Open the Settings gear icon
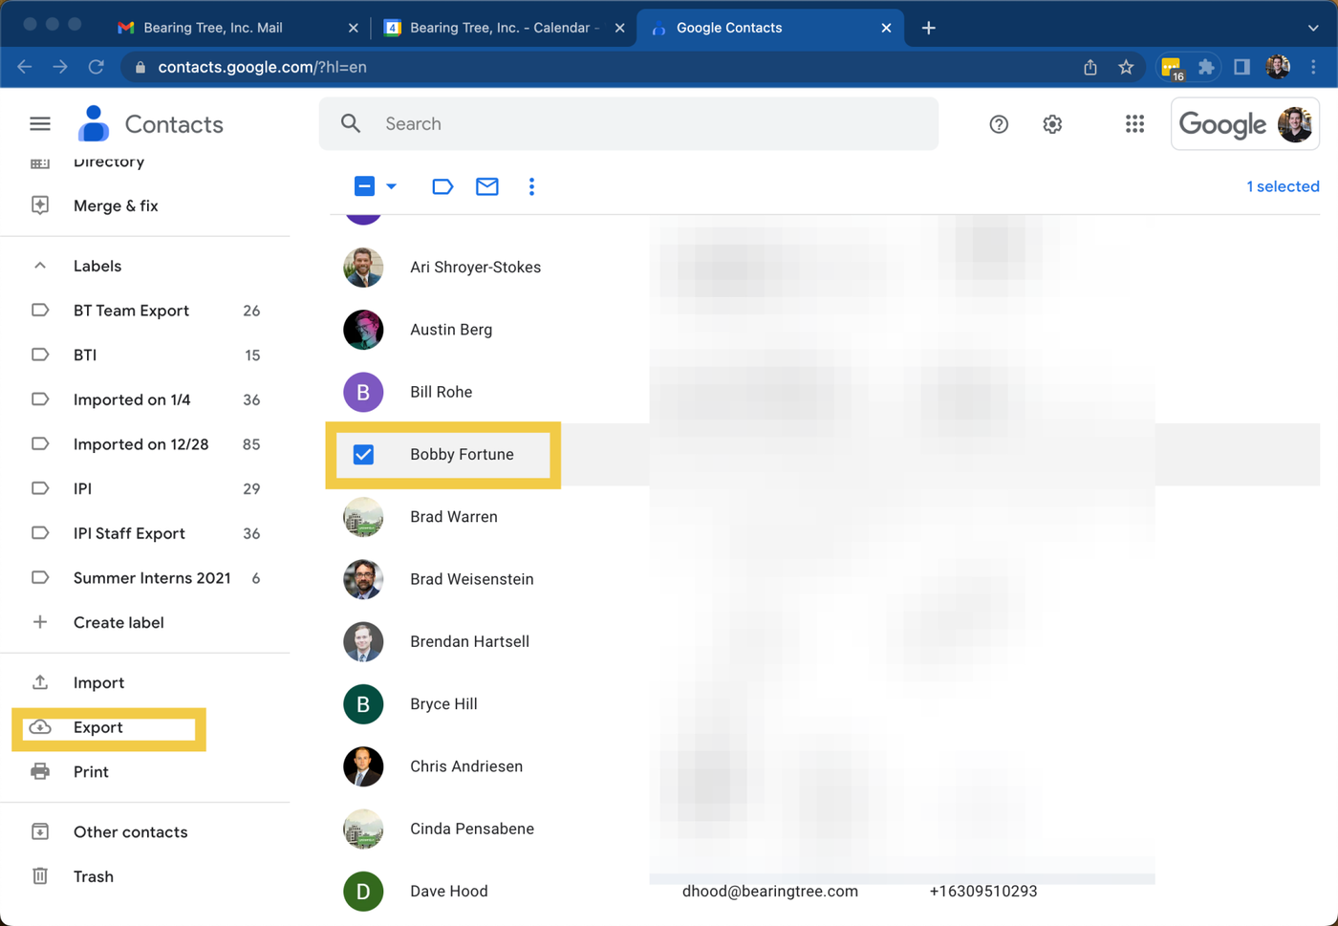Image resolution: width=1338 pixels, height=926 pixels. 1052,124
